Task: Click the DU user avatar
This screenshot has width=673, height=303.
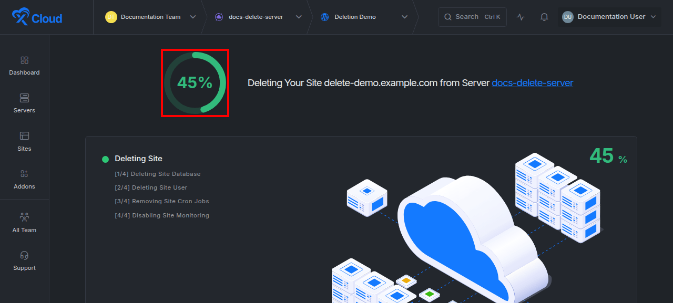Action: click(567, 17)
